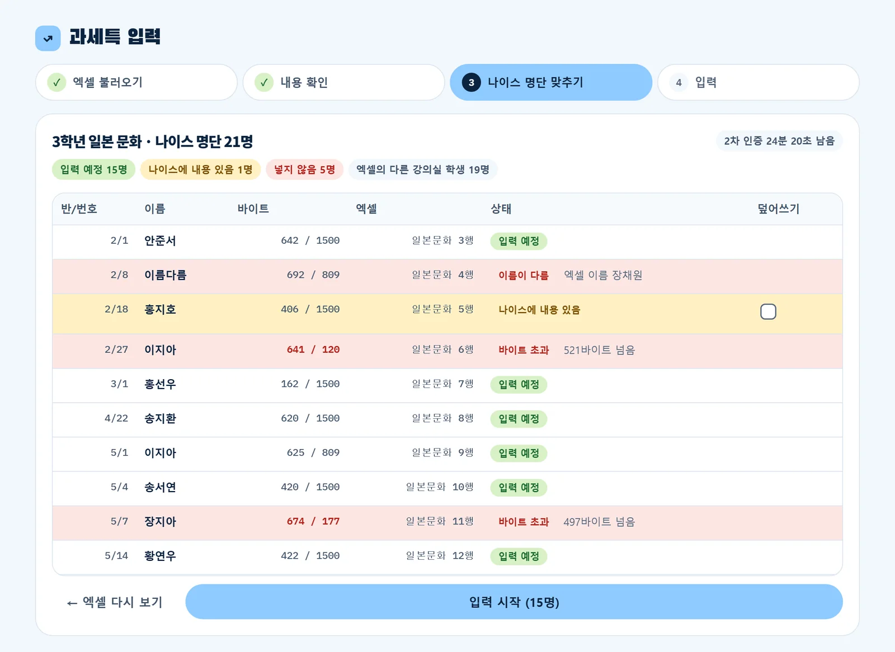
Task: Click the 입력 예정 badge for 홍선우
Action: [x=519, y=385]
